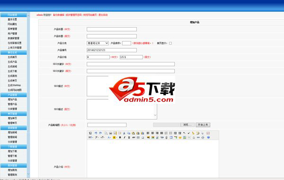The width and height of the screenshot is (284, 180).
Task: Focus the SEO描述 (英文) text area
Action: tap(122, 109)
